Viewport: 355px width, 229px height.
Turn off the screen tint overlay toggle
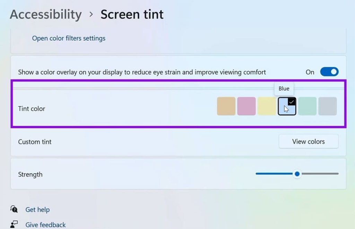(329, 72)
